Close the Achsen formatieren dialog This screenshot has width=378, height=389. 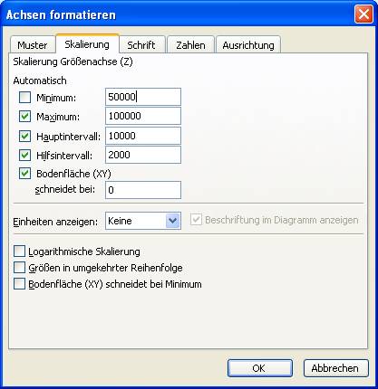(363, 14)
